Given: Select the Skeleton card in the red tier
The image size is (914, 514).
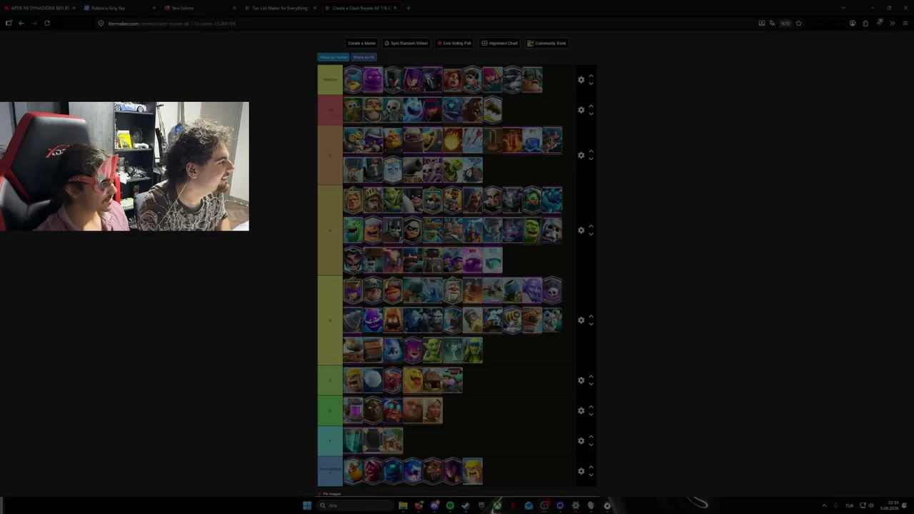Looking at the screenshot, I should point(393,110).
